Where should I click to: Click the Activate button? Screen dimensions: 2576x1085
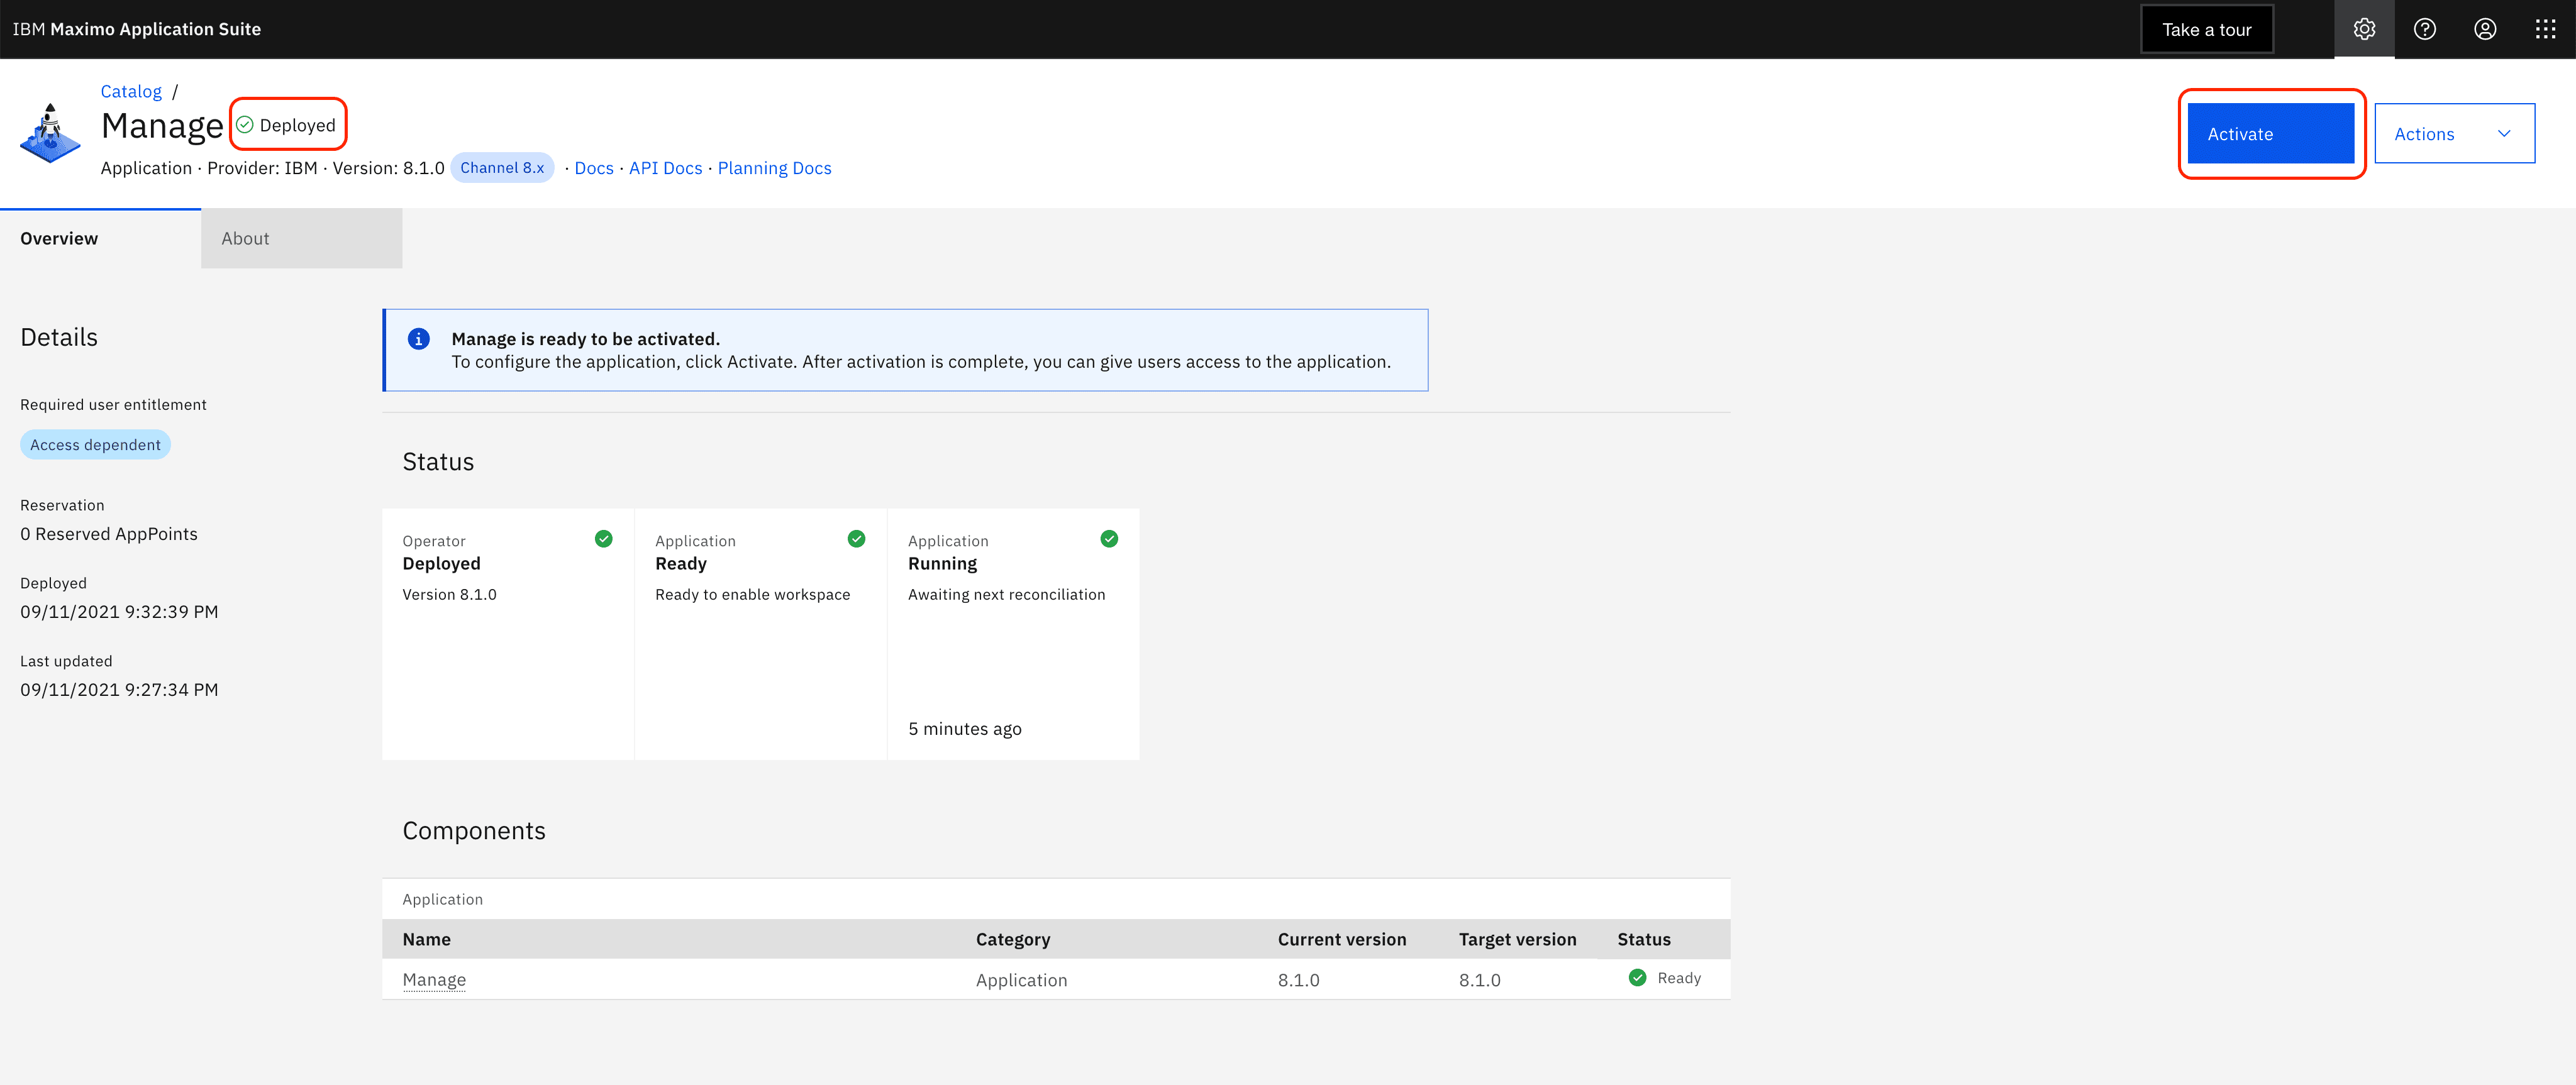[x=2271, y=133]
